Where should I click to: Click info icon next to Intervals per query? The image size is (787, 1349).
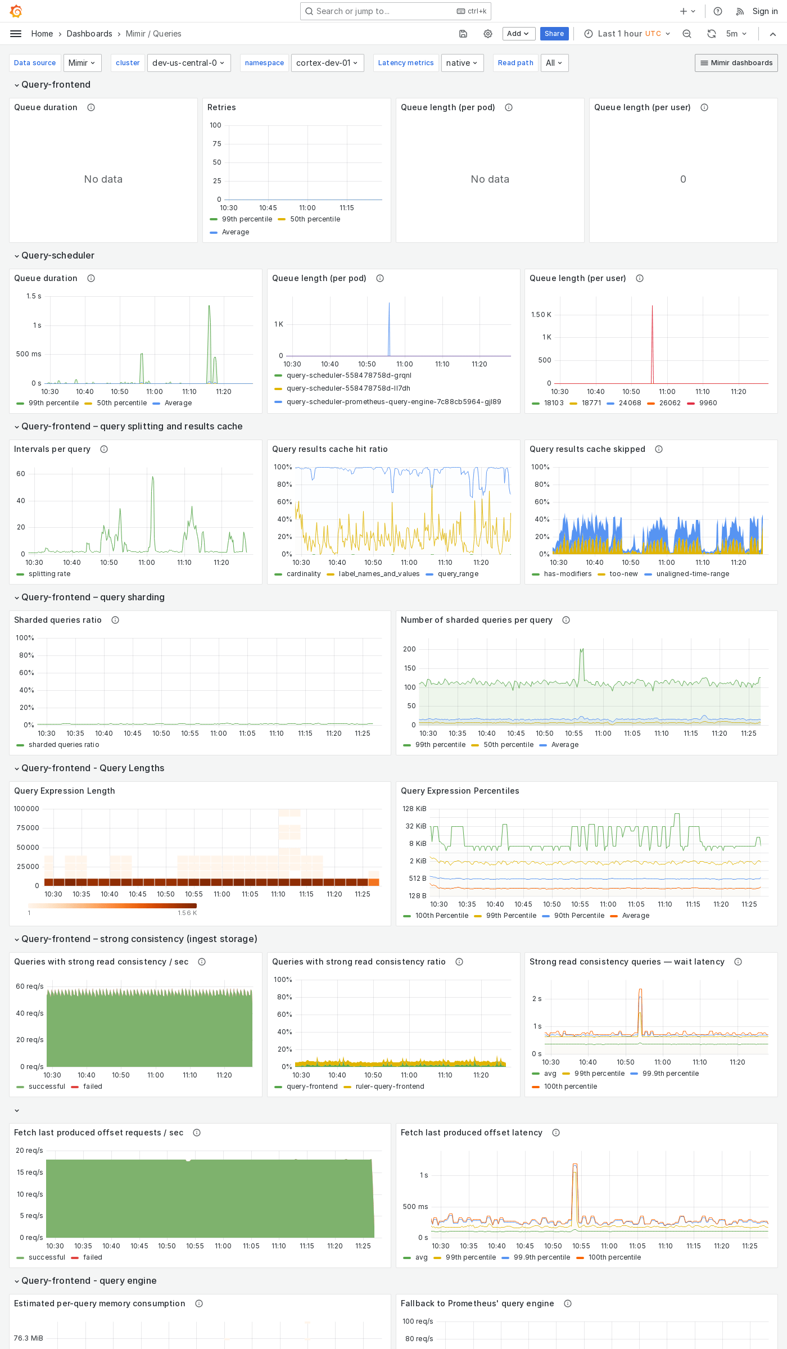104,449
